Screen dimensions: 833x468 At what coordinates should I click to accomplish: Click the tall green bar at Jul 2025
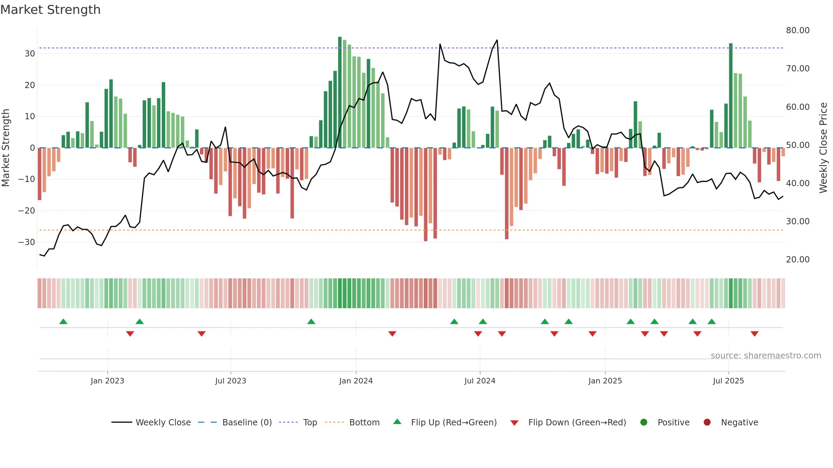point(731,95)
